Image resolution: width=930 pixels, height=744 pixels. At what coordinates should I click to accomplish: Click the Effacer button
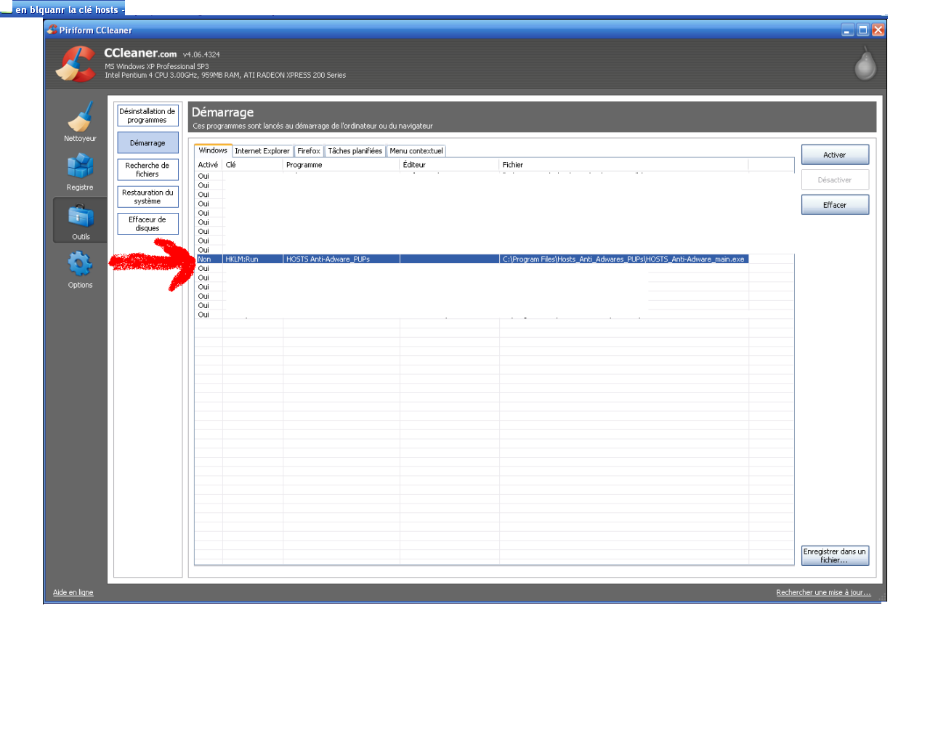point(835,205)
